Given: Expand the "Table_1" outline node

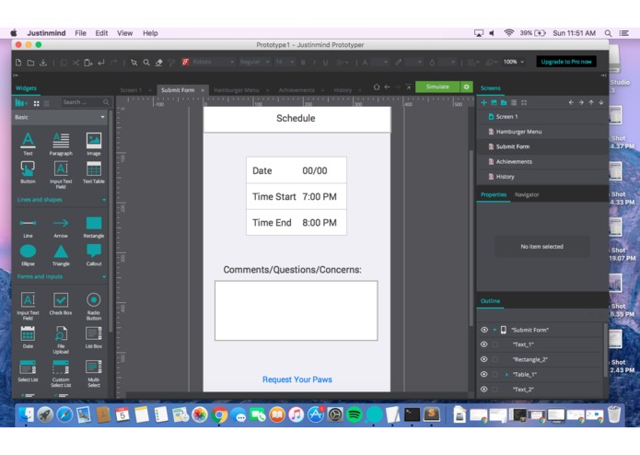Looking at the screenshot, I should pos(506,375).
